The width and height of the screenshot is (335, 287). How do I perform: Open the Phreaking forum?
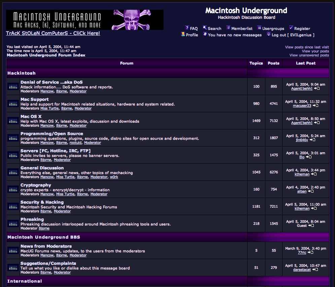(x=32, y=219)
